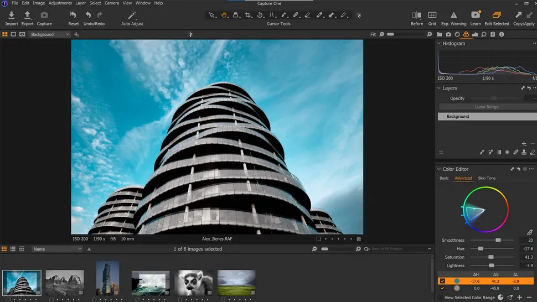This screenshot has height=302, width=537.
Task: Click the Auto Adjust wand icon
Action: 132,15
